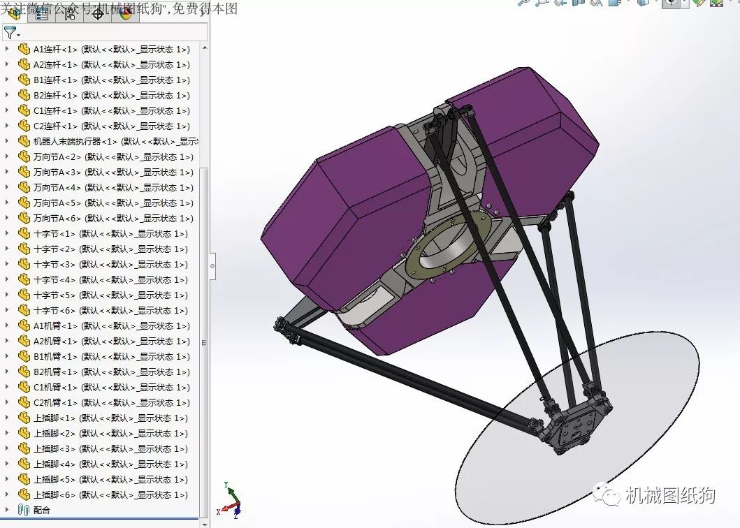Click the panel collapse handle on the tree edge
This screenshot has height=528, width=740.
[x=212, y=266]
